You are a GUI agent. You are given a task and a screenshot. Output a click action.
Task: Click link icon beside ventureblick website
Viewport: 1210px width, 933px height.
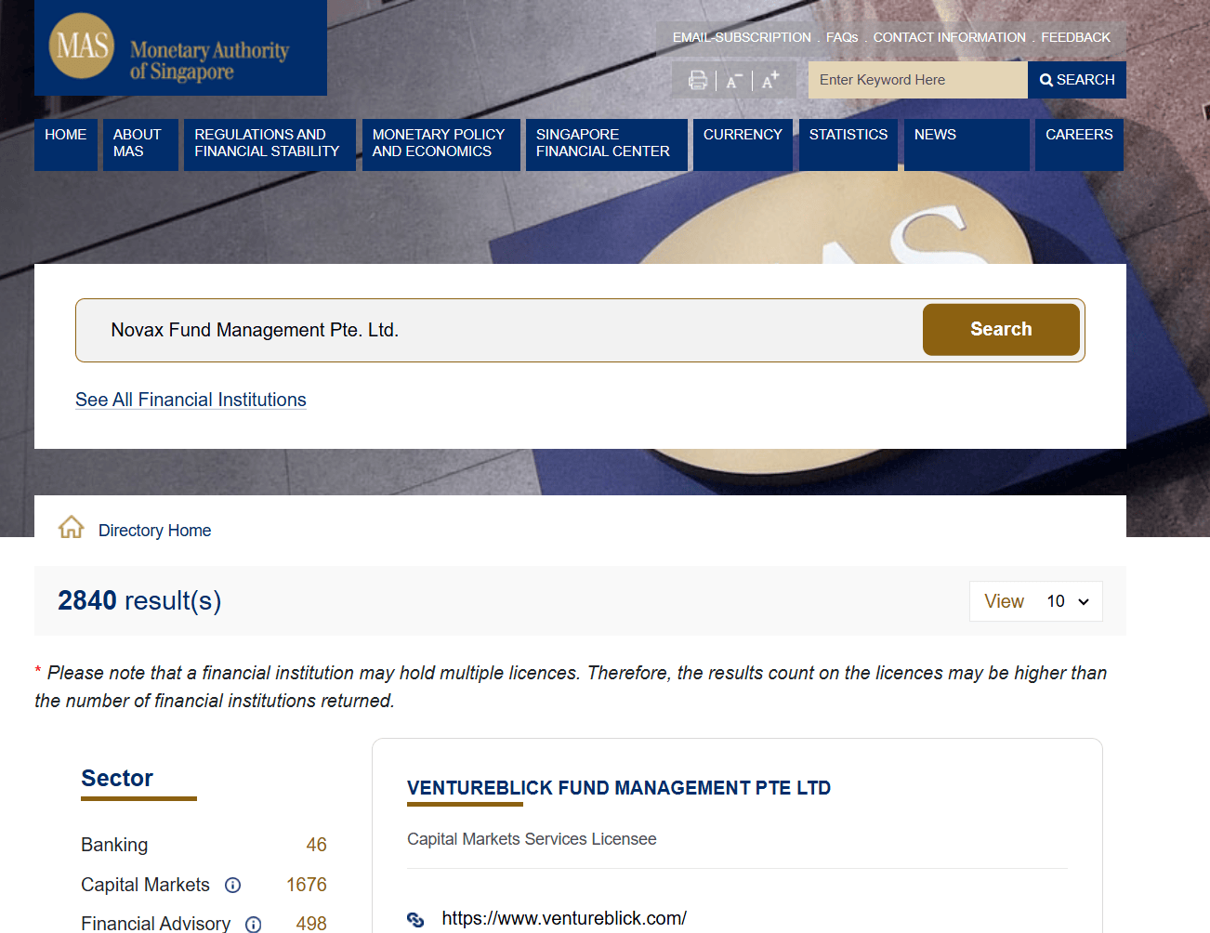click(x=415, y=919)
